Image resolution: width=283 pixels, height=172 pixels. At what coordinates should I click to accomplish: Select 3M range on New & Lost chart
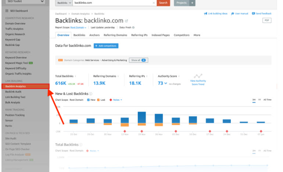pos(254,100)
